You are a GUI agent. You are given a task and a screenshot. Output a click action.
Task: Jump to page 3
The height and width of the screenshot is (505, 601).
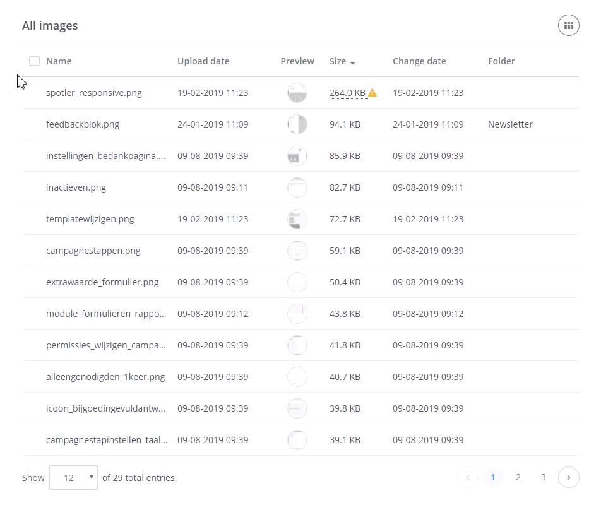pyautogui.click(x=543, y=478)
